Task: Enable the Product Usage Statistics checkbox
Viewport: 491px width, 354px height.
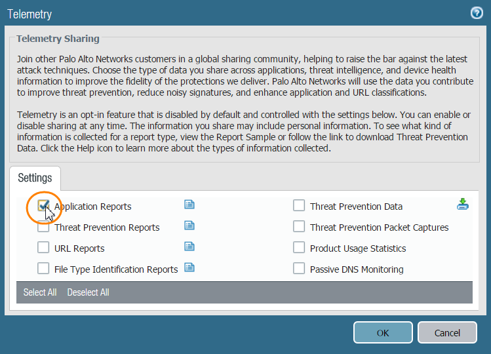Action: pos(299,248)
